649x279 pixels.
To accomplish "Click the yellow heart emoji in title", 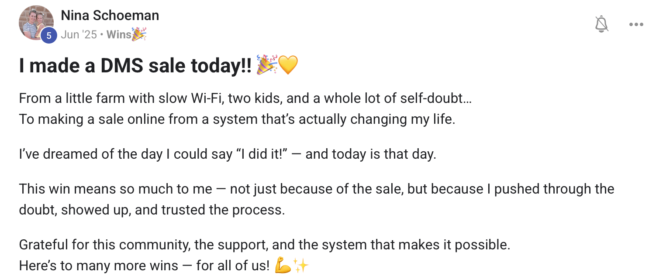I will (x=288, y=65).
